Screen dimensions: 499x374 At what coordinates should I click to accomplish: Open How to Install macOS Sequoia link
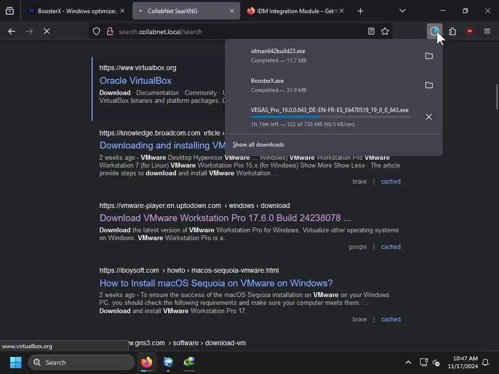216,283
